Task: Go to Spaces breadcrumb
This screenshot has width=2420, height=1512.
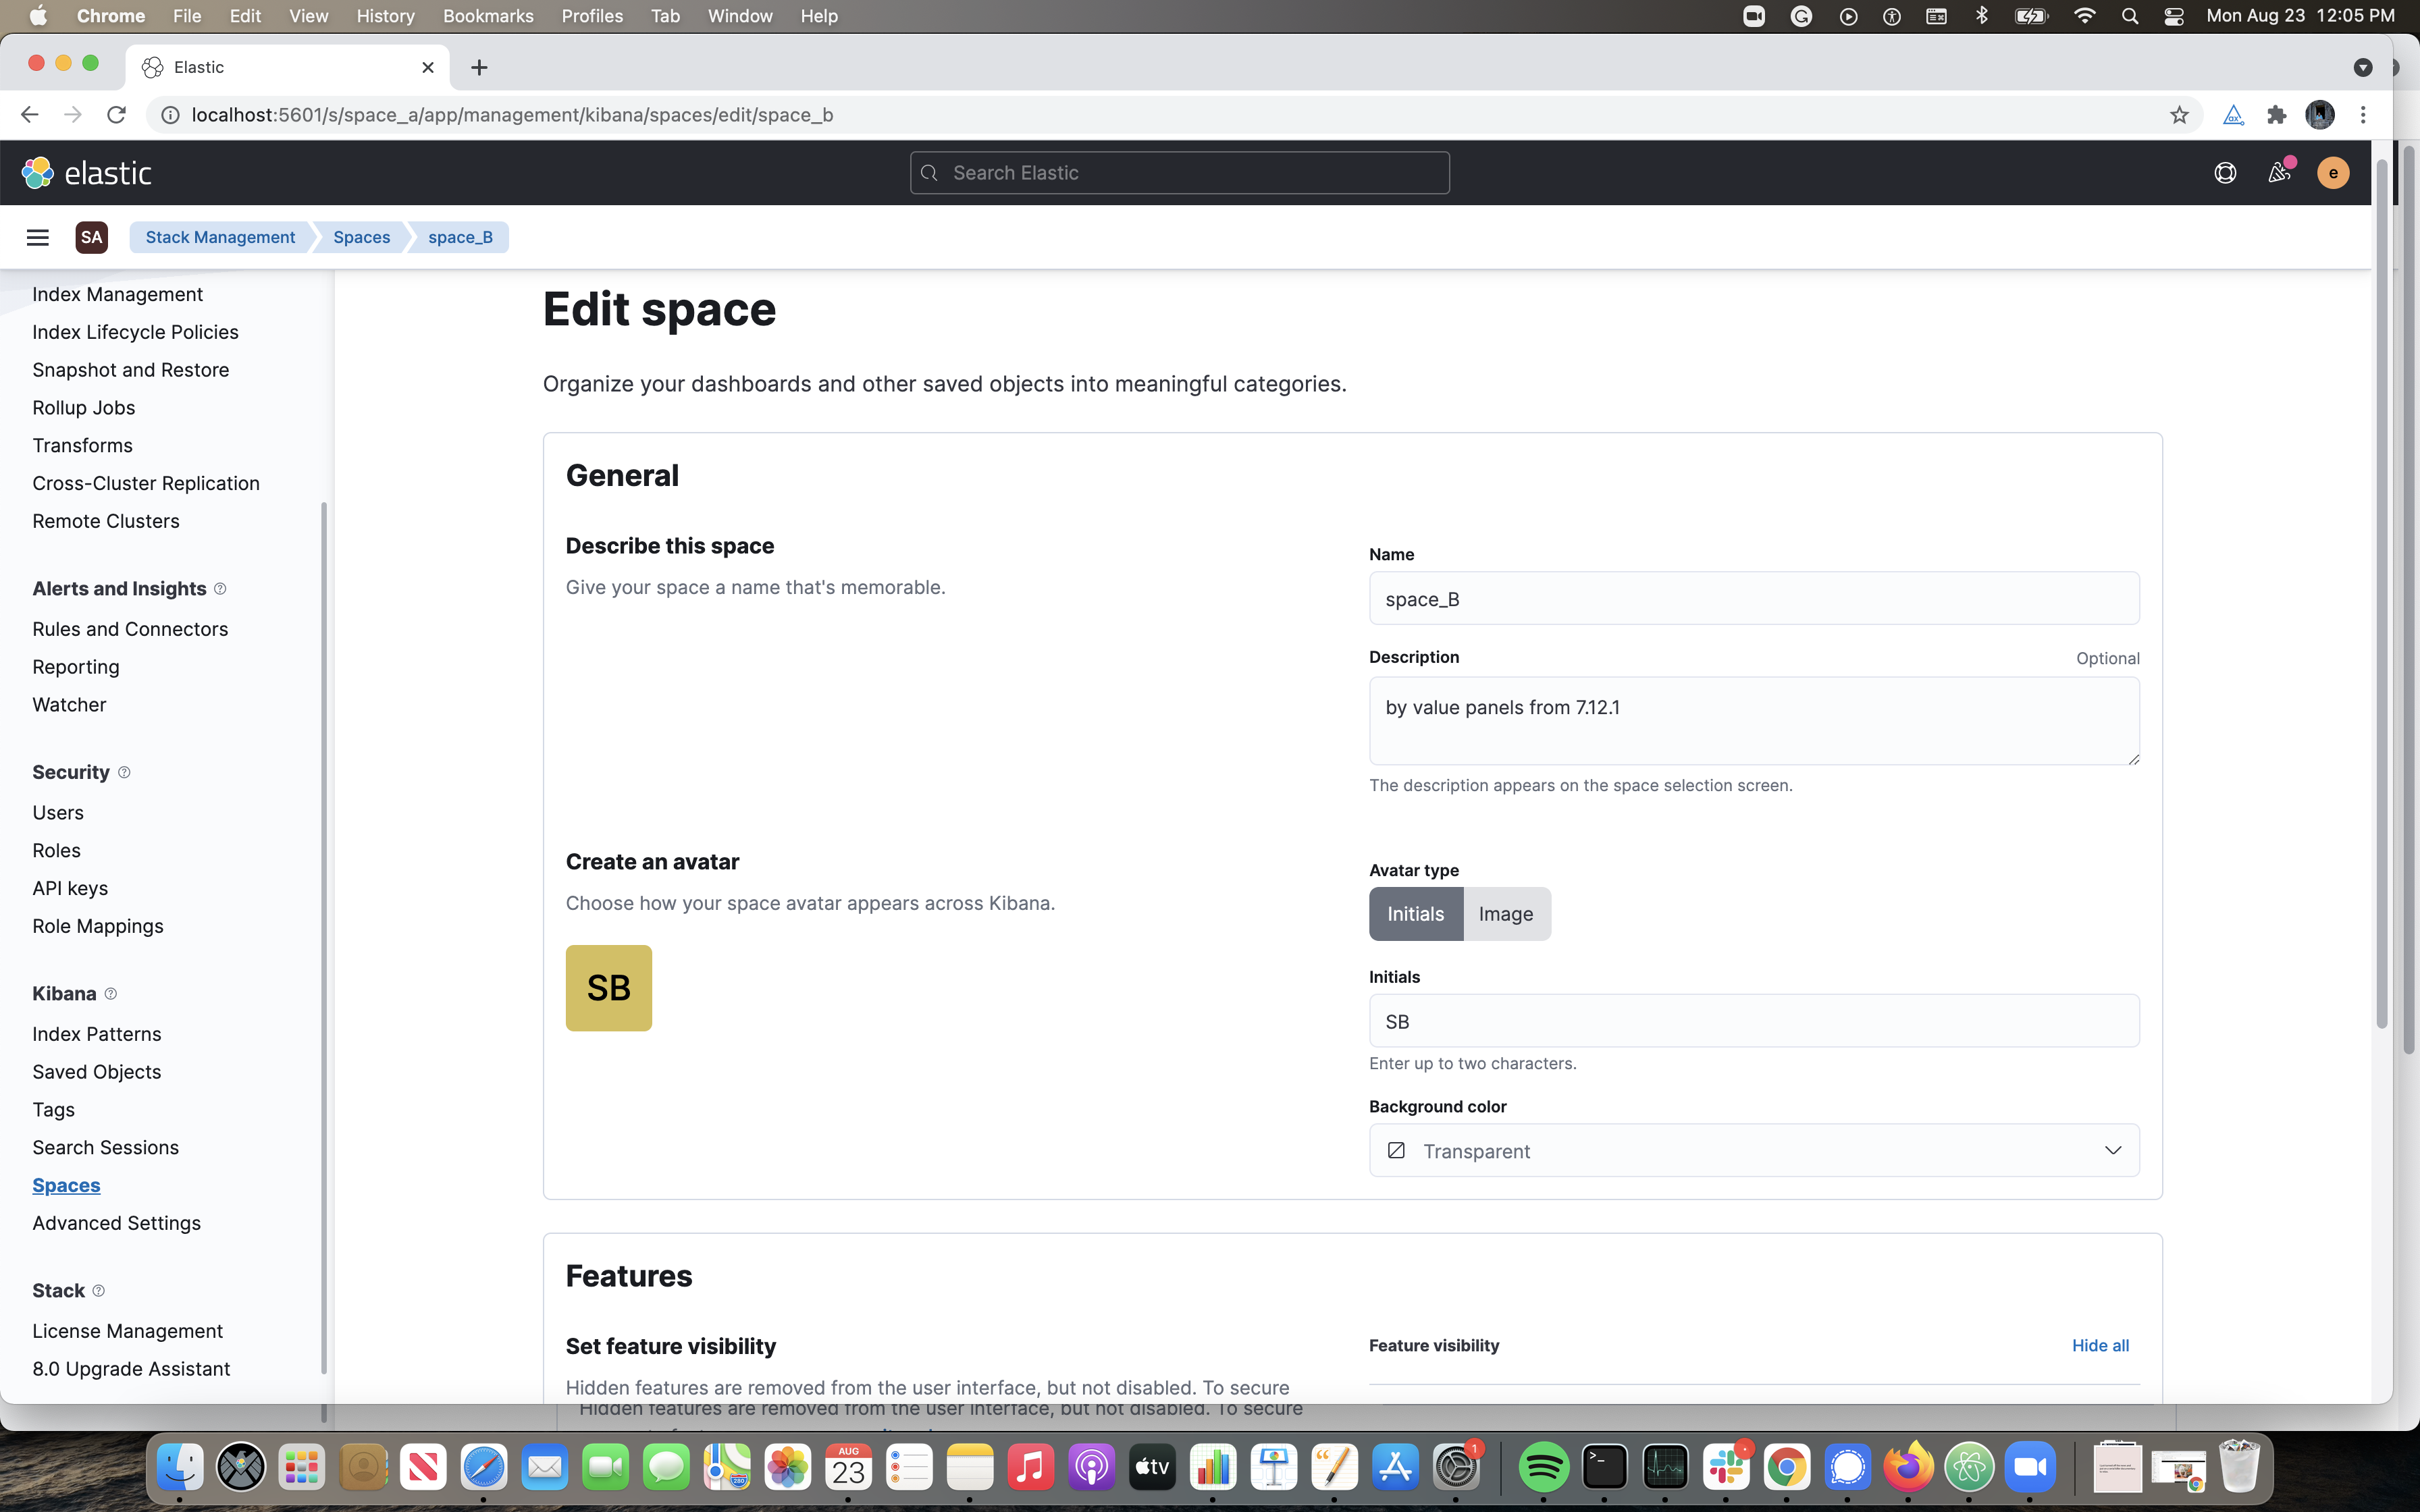Action: click(x=361, y=237)
